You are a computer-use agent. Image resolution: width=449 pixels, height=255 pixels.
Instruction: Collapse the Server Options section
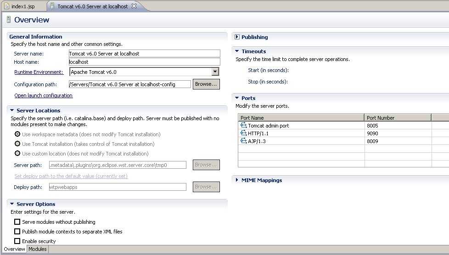click(12, 204)
